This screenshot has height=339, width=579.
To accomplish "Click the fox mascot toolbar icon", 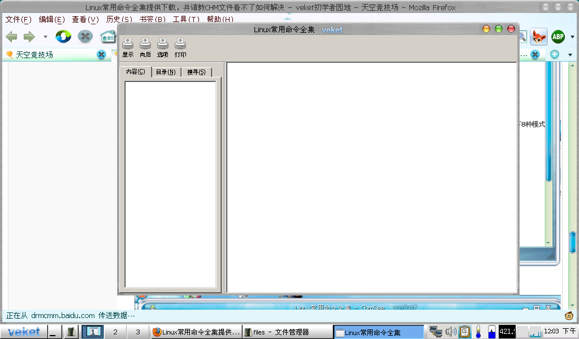I will (x=539, y=37).
